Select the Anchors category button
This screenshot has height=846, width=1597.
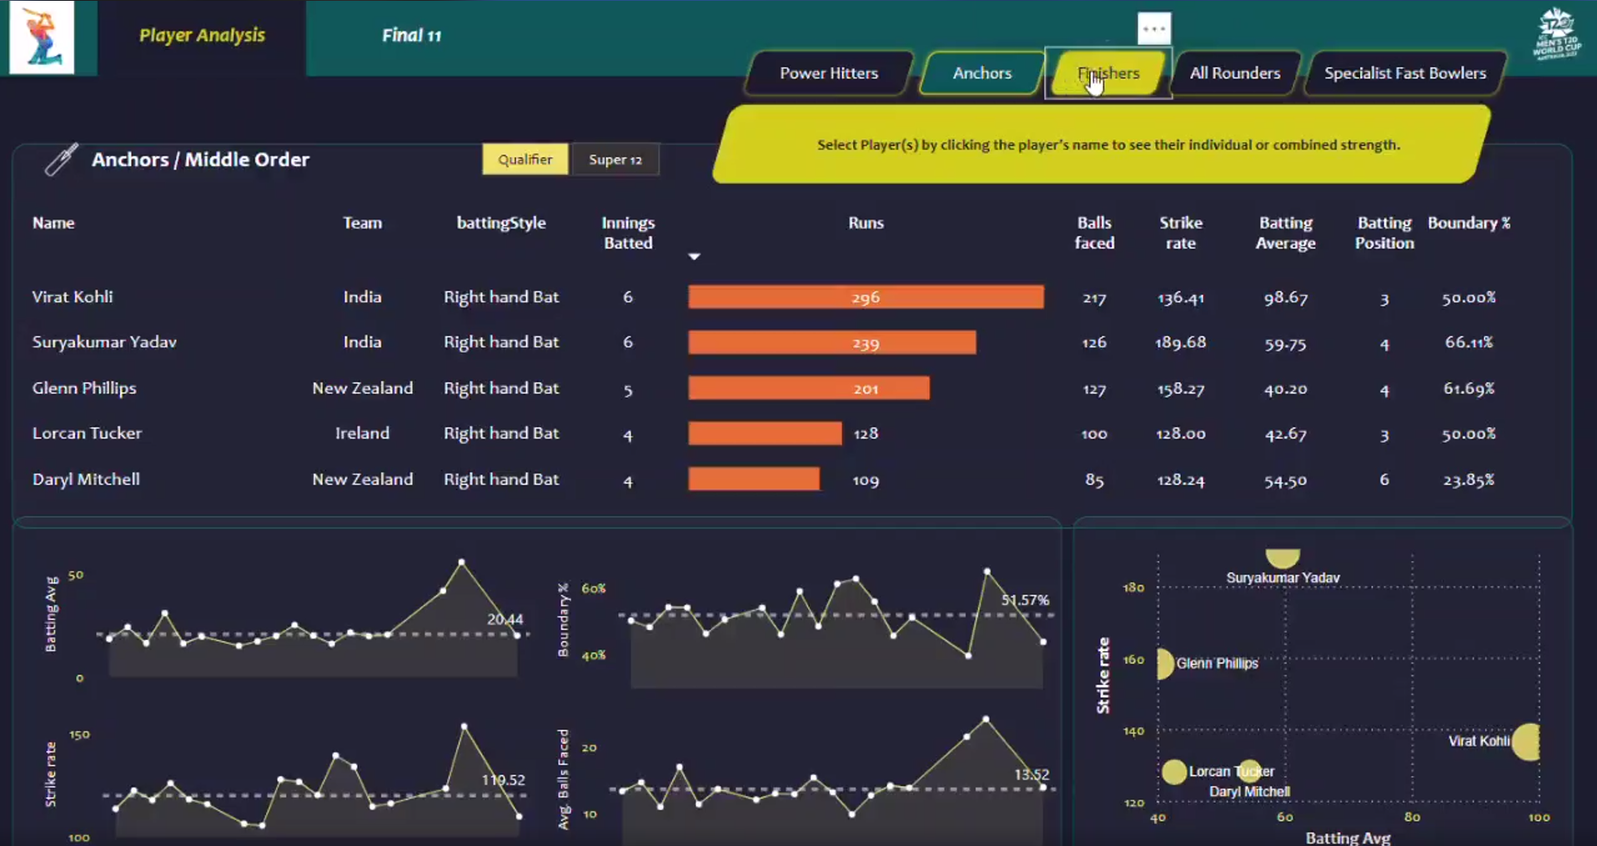click(x=982, y=73)
